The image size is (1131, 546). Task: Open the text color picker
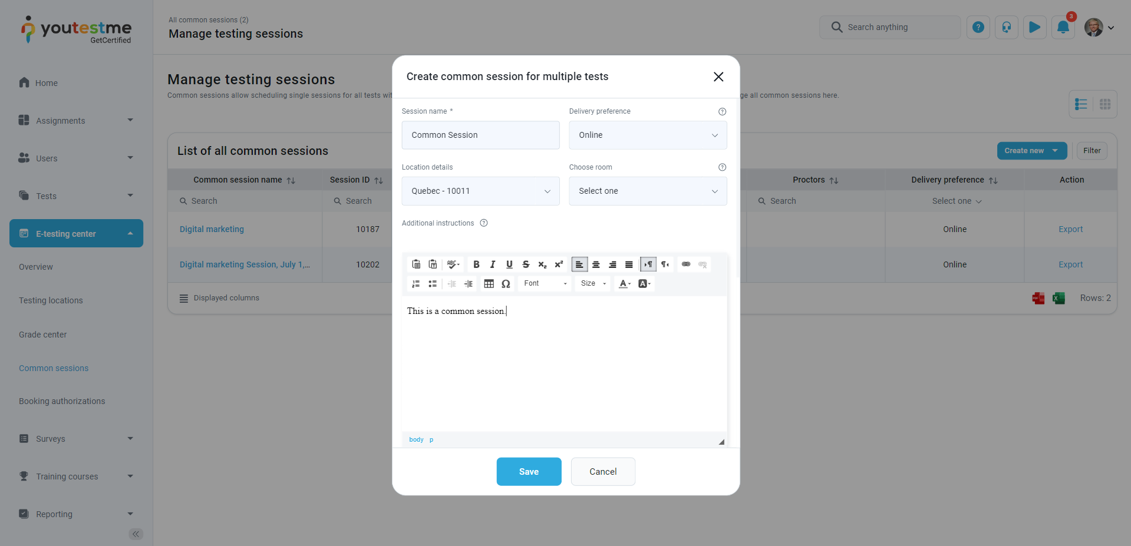625,284
